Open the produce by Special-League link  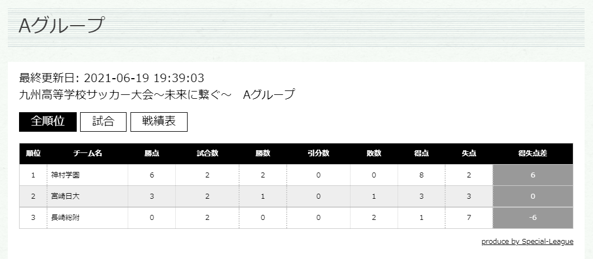point(527,242)
